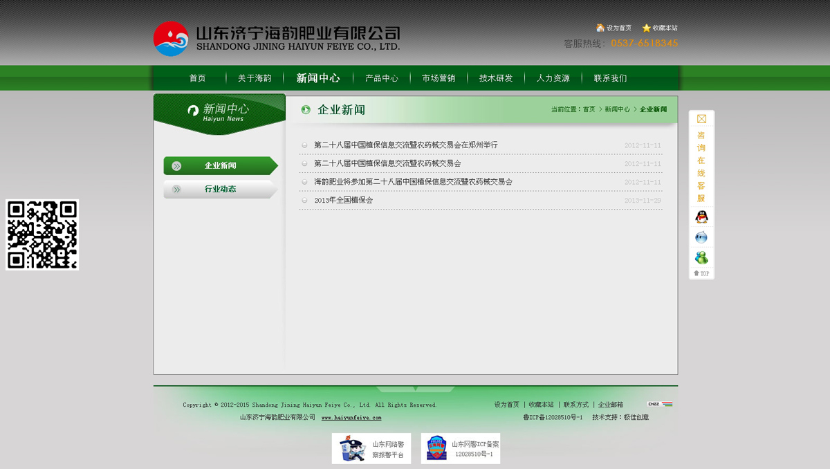The image size is (830, 469).
Task: Click the arrow icon on 行业动态 button
Action: tap(176, 189)
